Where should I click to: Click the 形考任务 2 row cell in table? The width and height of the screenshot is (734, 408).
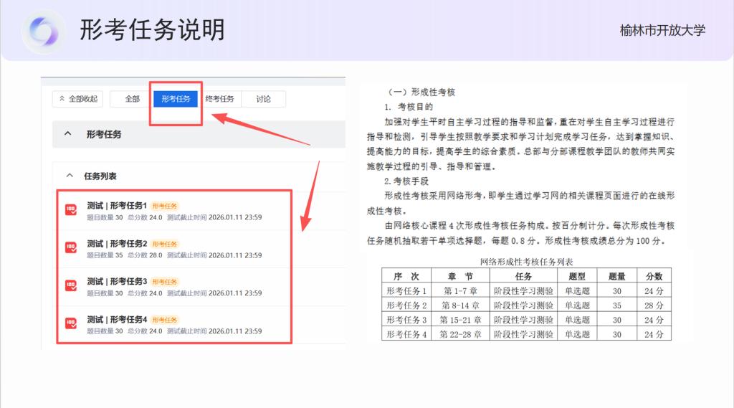pos(406,305)
